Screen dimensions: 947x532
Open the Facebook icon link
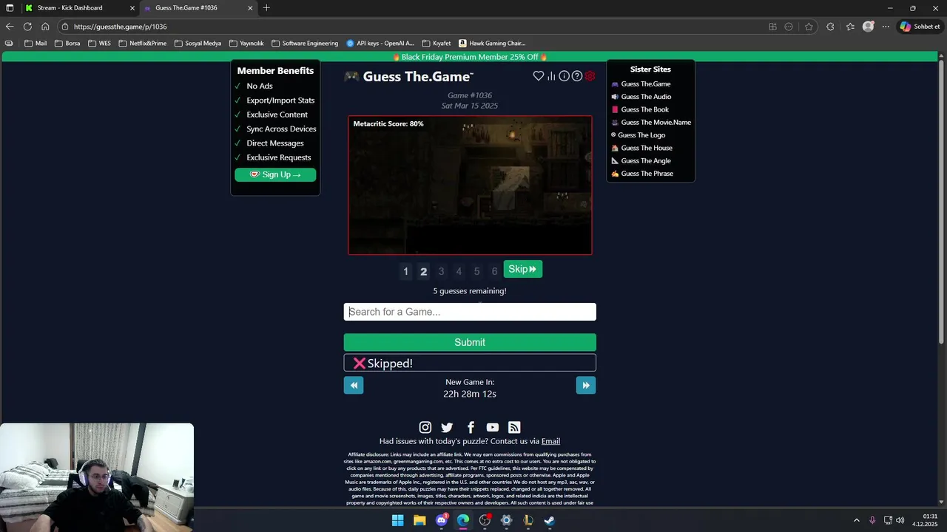tap(471, 427)
